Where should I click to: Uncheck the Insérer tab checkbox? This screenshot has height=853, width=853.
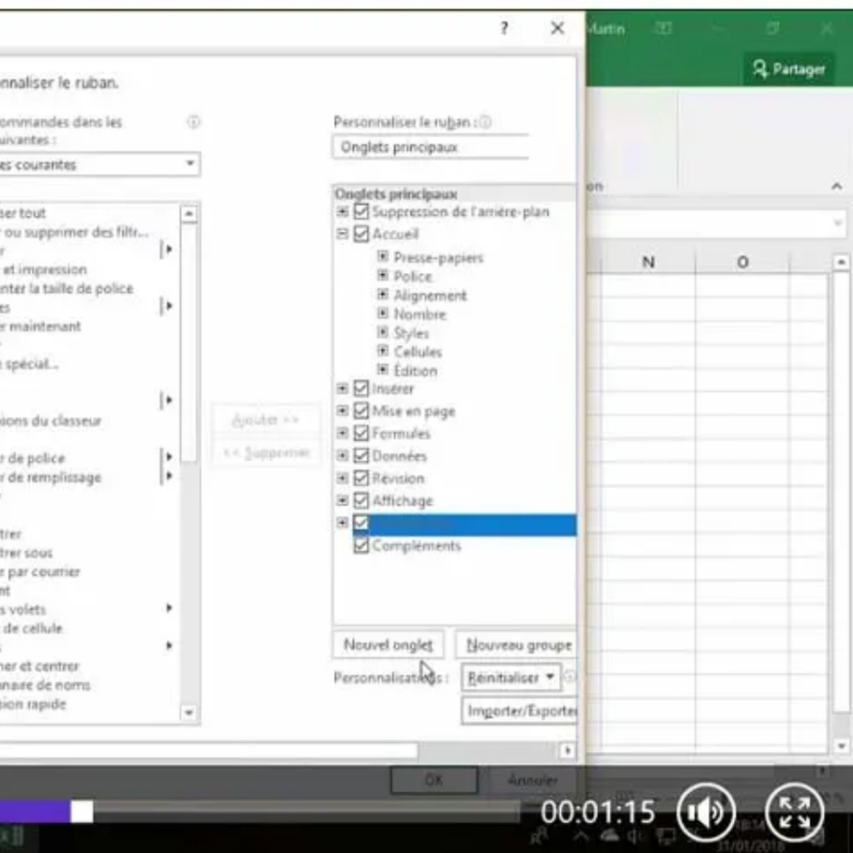click(x=361, y=389)
